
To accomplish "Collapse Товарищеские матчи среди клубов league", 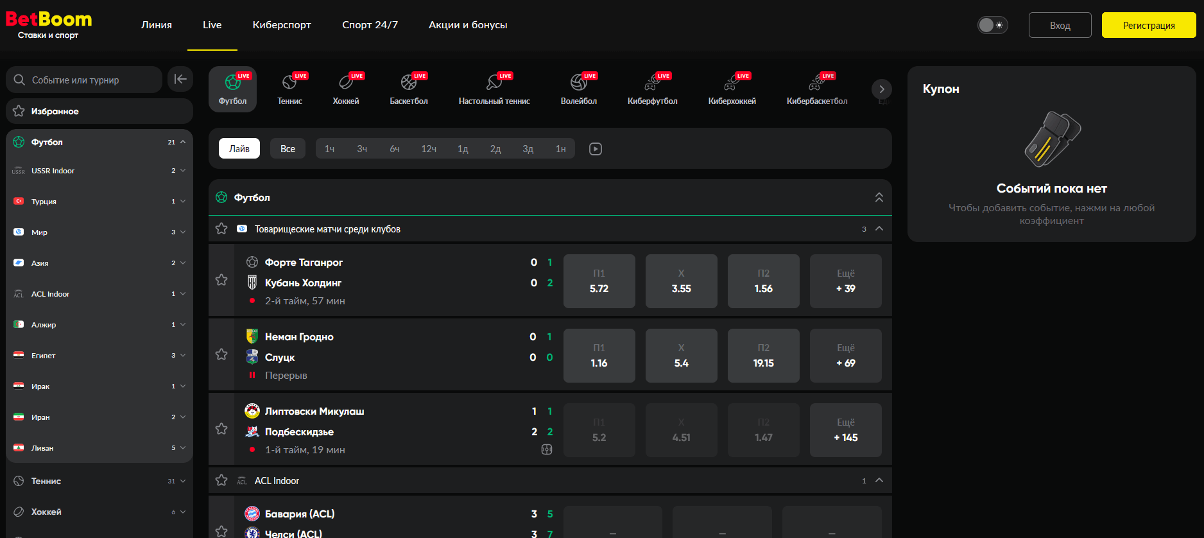I will pos(879,229).
